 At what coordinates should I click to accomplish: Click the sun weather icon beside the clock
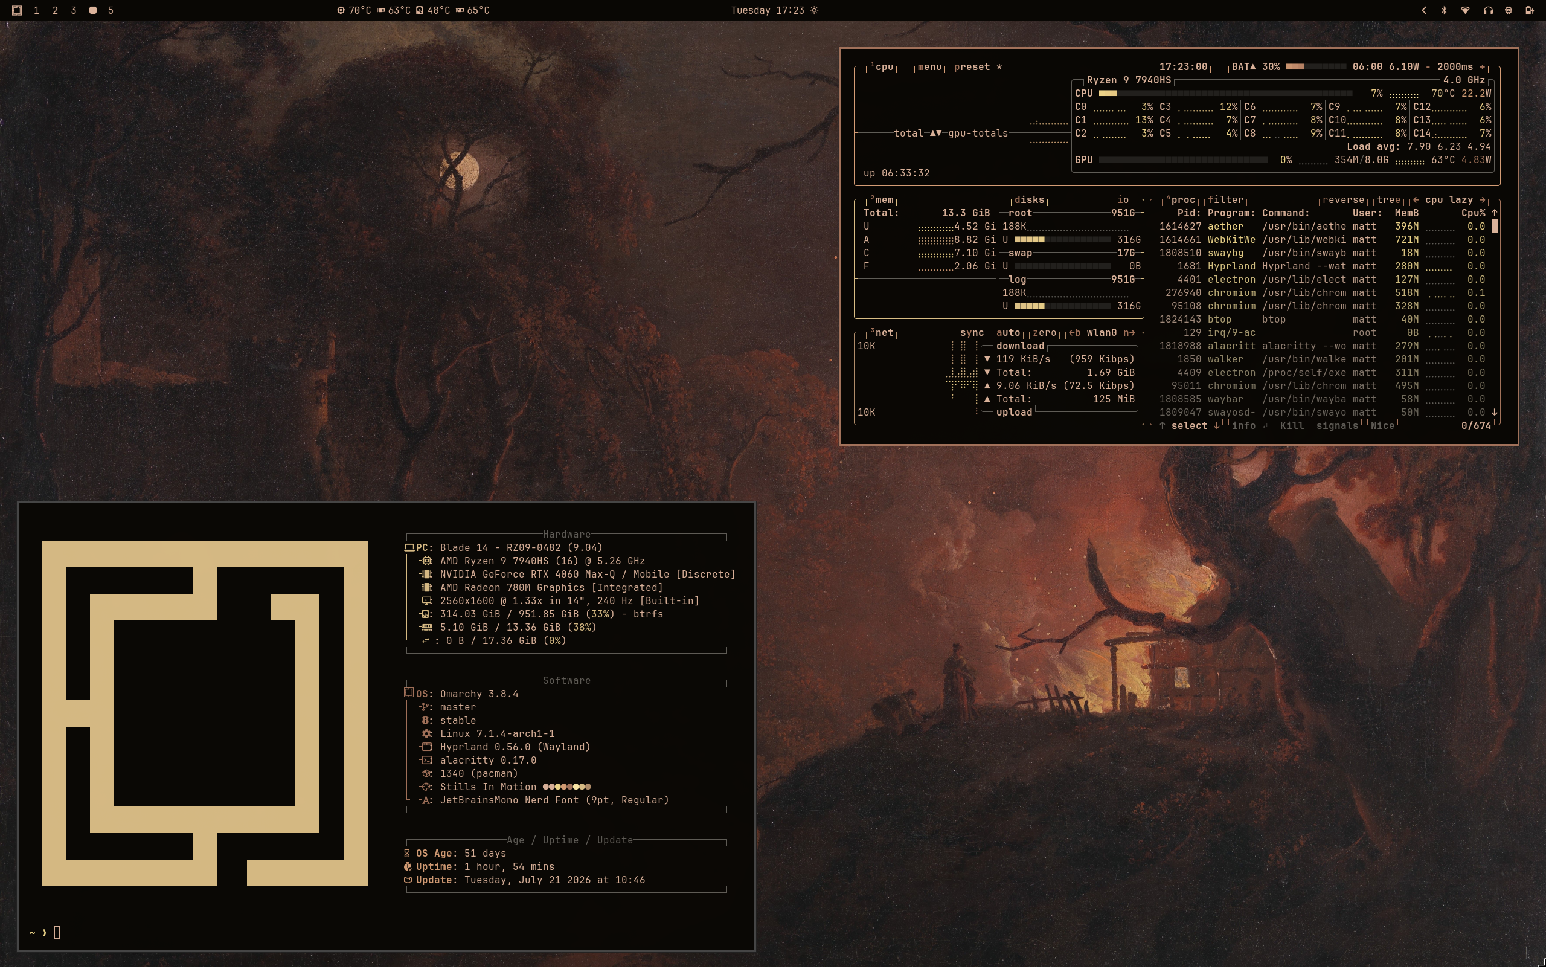point(814,10)
